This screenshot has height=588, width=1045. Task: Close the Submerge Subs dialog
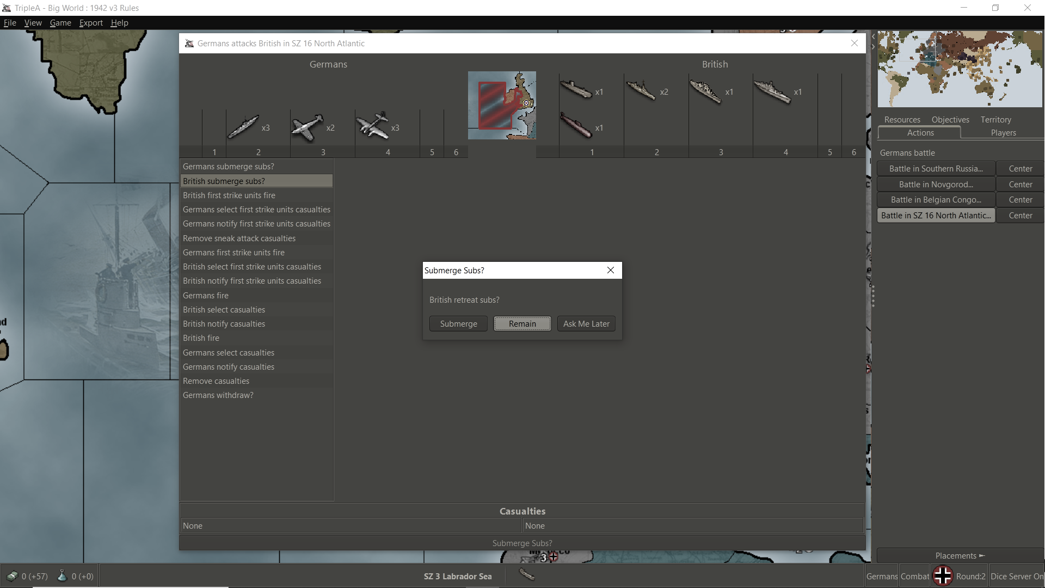tap(611, 270)
